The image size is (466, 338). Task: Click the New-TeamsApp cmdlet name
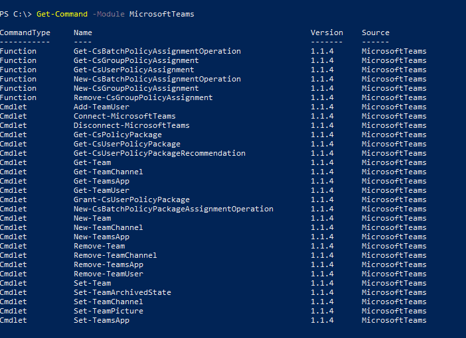[x=102, y=237]
